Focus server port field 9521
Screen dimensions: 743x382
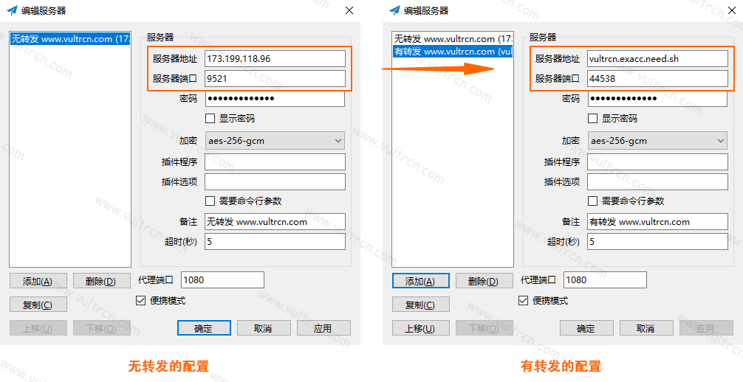coord(275,79)
